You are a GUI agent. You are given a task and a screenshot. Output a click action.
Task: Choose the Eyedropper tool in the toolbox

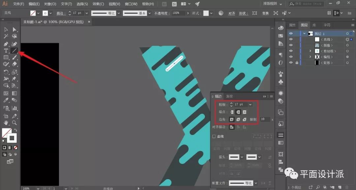click(x=6, y=100)
